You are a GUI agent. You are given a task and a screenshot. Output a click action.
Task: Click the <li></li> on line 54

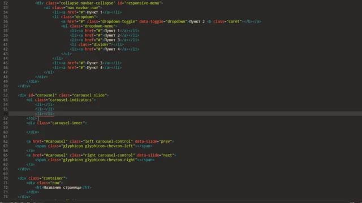(x=45, y=104)
